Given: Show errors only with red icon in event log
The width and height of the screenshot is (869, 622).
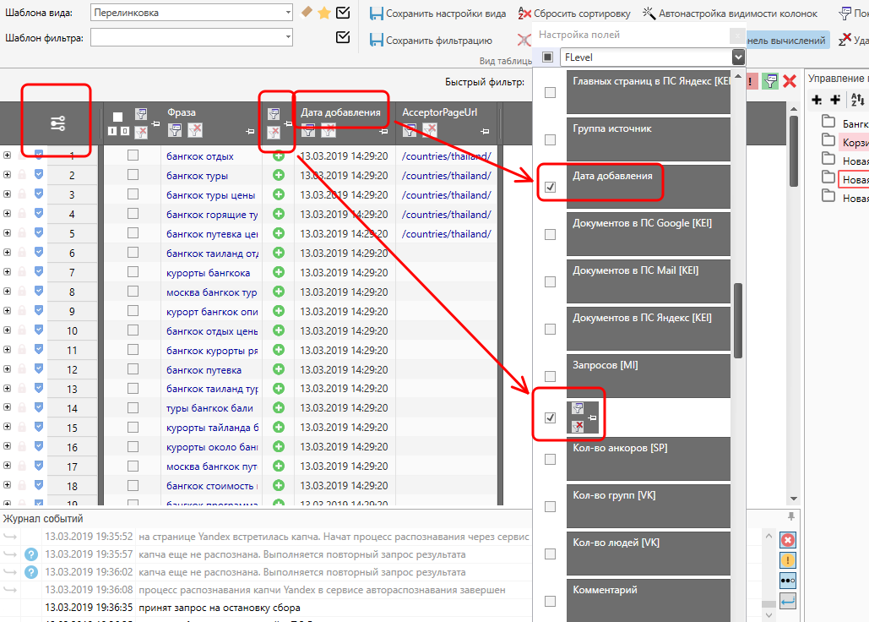Looking at the screenshot, I should click(787, 540).
